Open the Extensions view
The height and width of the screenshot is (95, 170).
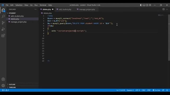coord(3,35)
